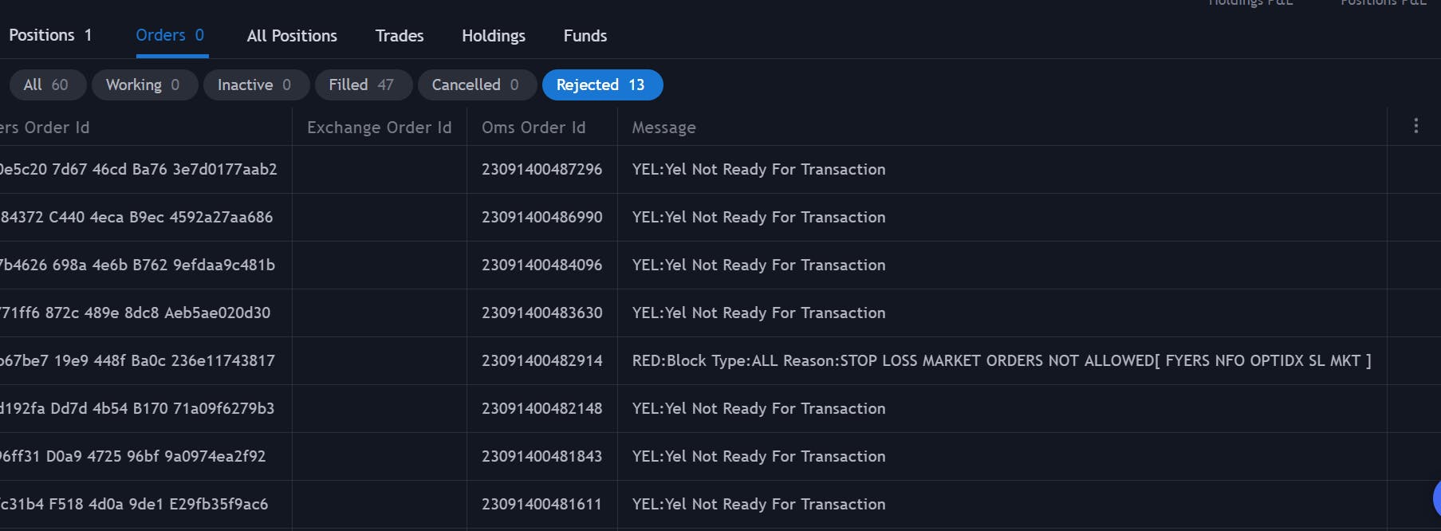Select the Rejected 13 filter chip
1441x531 pixels.
pos(602,85)
